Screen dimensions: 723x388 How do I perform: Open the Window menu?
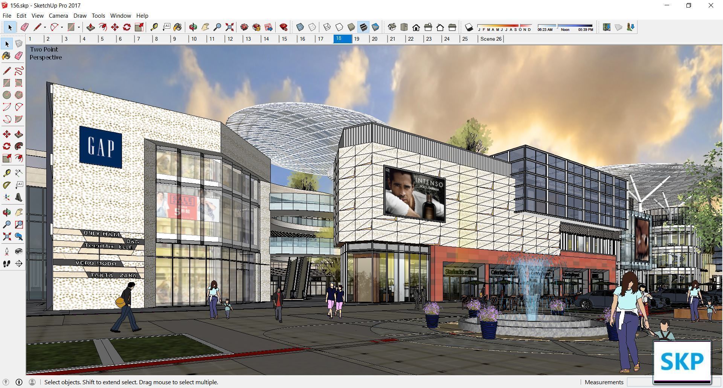point(120,15)
